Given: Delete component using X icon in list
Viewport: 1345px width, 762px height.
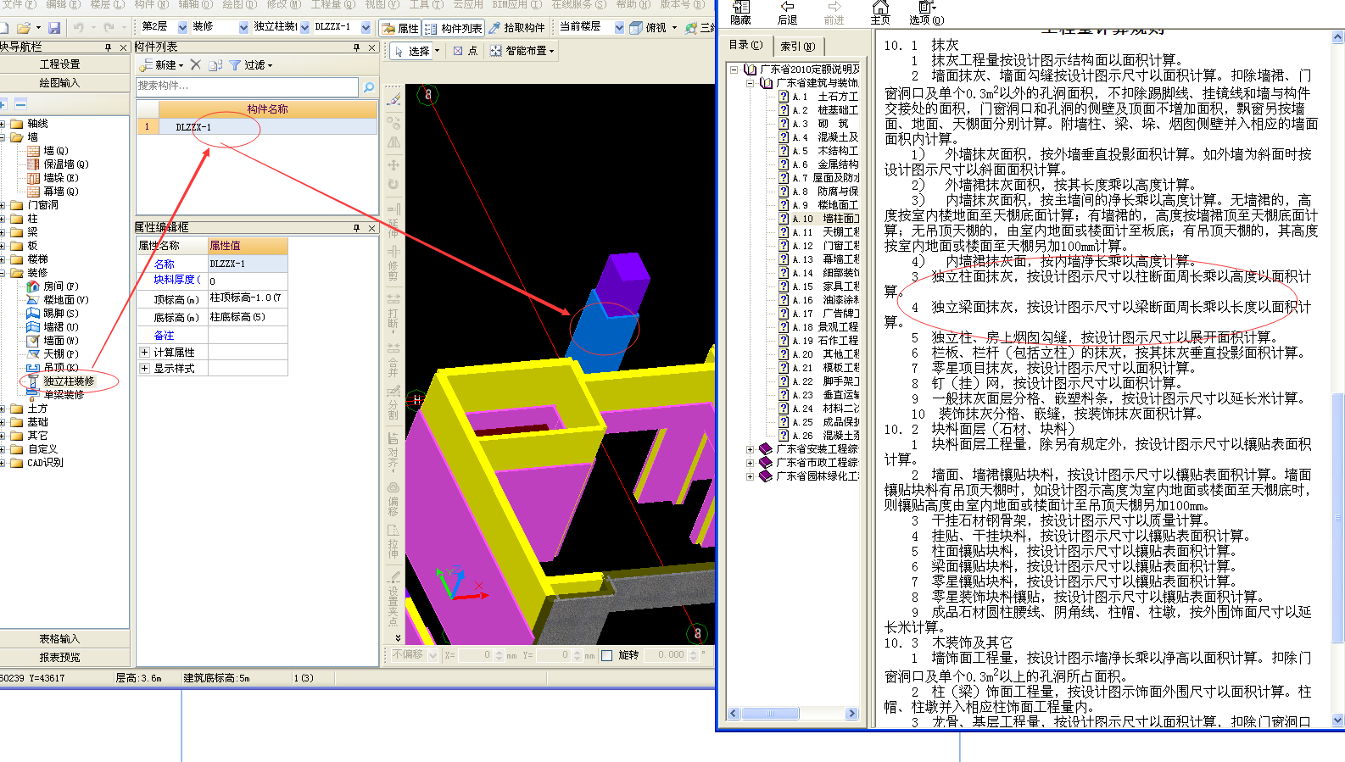Looking at the screenshot, I should pyautogui.click(x=196, y=65).
